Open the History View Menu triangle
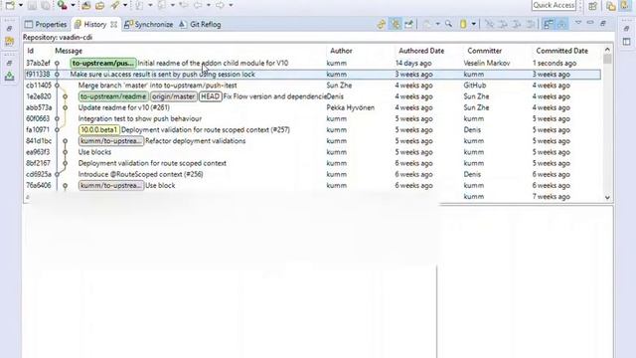This screenshot has width=636, height=358. point(578,23)
